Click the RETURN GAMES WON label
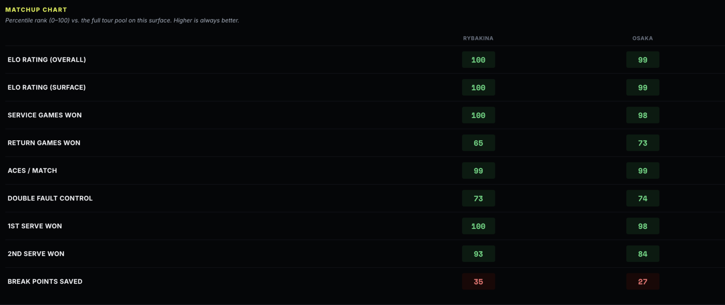 click(x=44, y=143)
